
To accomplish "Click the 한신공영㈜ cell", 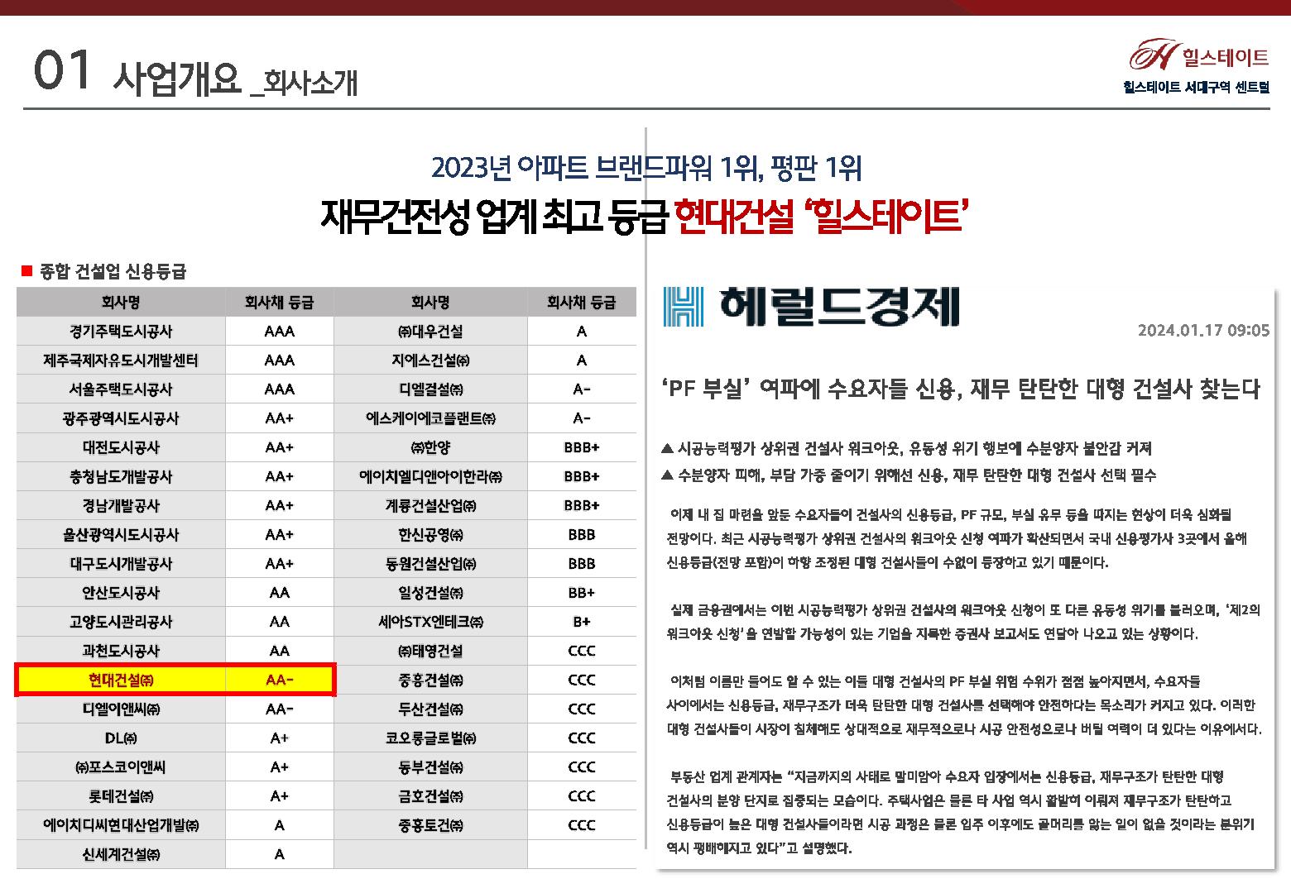I will [x=430, y=535].
